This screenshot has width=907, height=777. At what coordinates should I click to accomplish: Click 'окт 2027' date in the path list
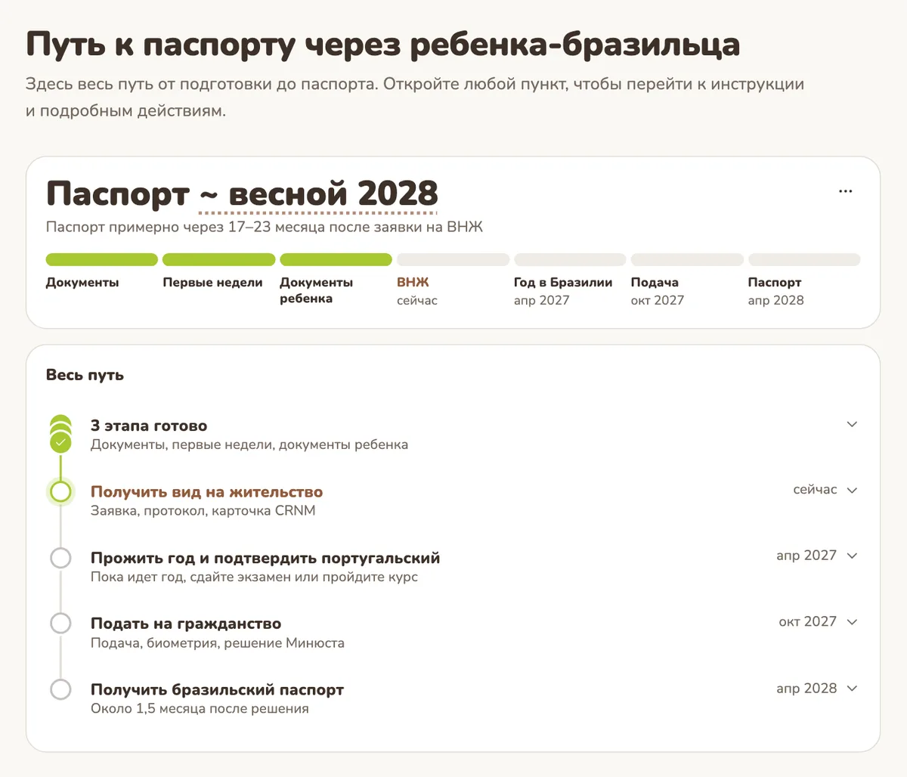click(808, 621)
